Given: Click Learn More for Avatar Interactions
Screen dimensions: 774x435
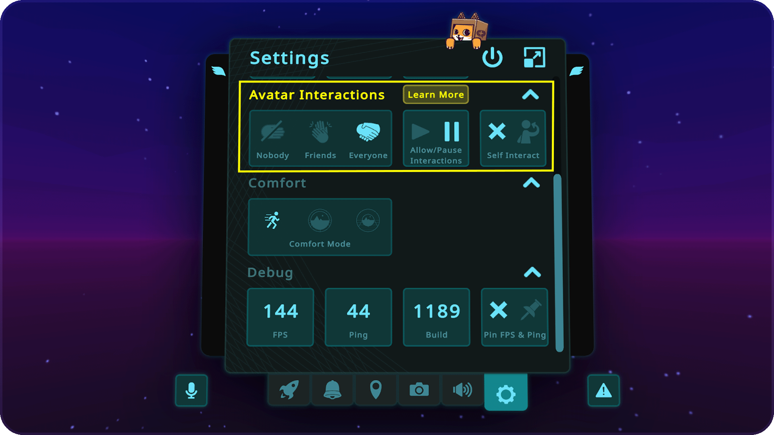Looking at the screenshot, I should pos(436,95).
